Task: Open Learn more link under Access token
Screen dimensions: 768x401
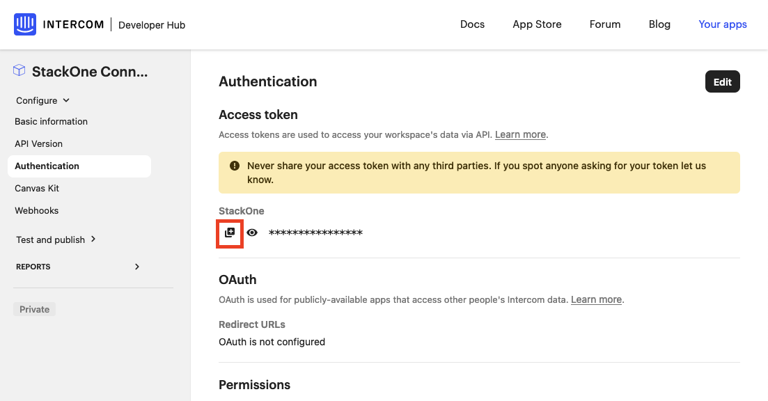Action: (520, 134)
